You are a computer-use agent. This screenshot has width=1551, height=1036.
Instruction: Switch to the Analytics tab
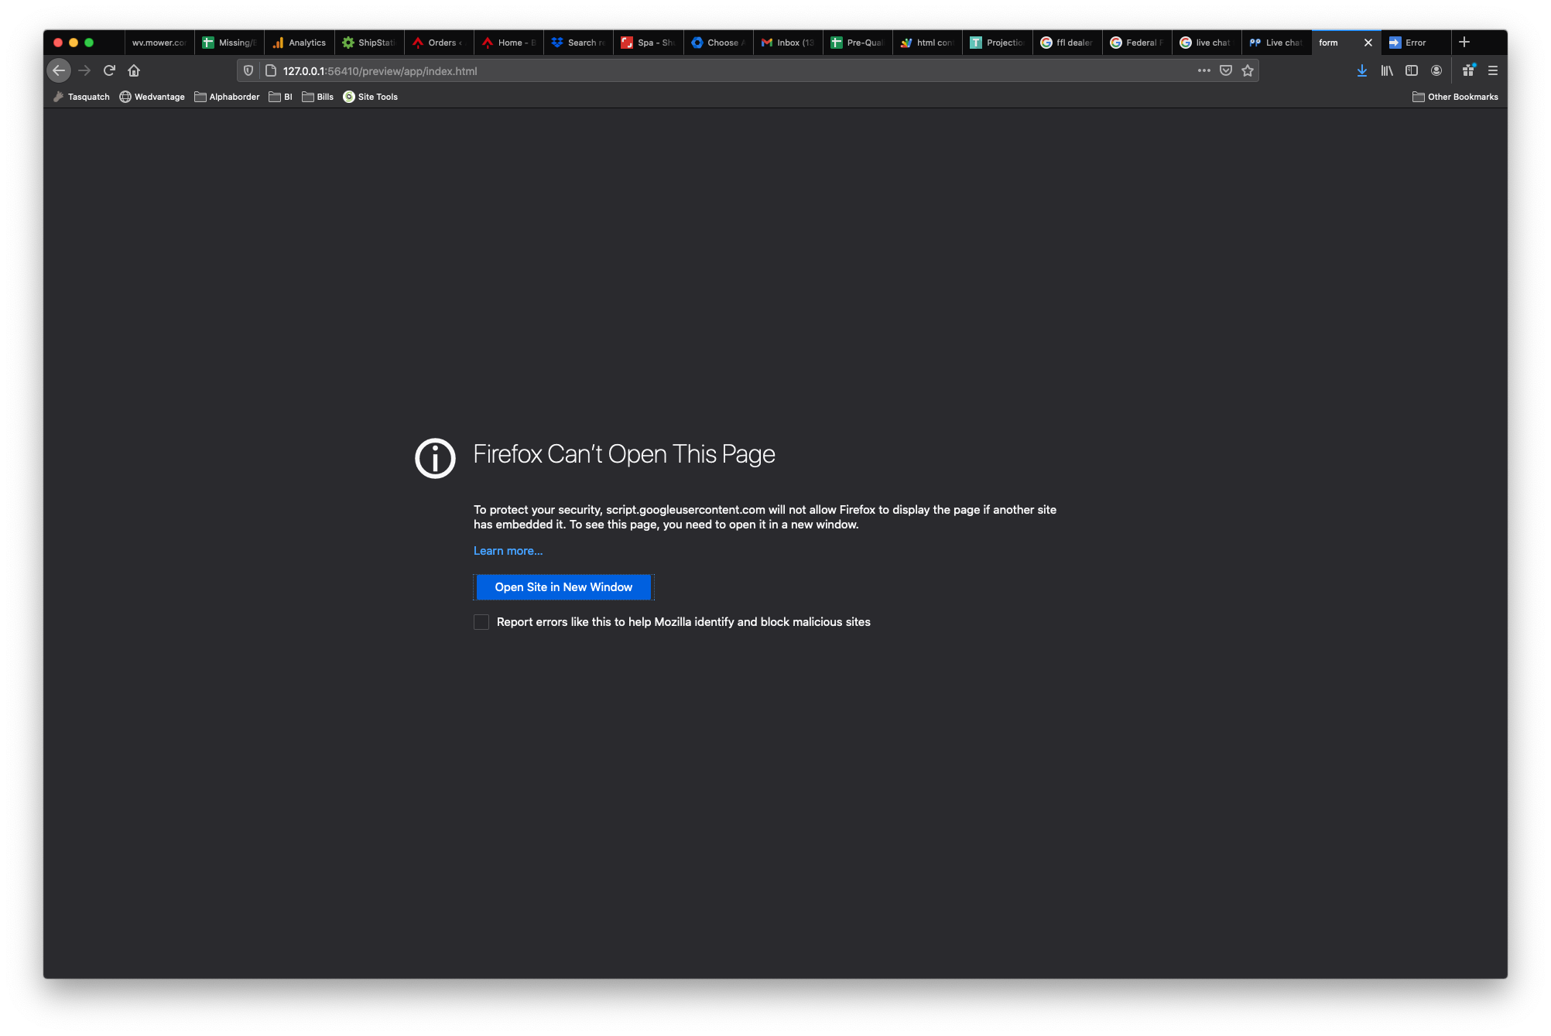coord(300,43)
